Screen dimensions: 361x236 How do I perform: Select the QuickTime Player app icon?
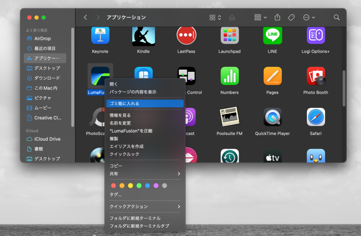click(273, 117)
